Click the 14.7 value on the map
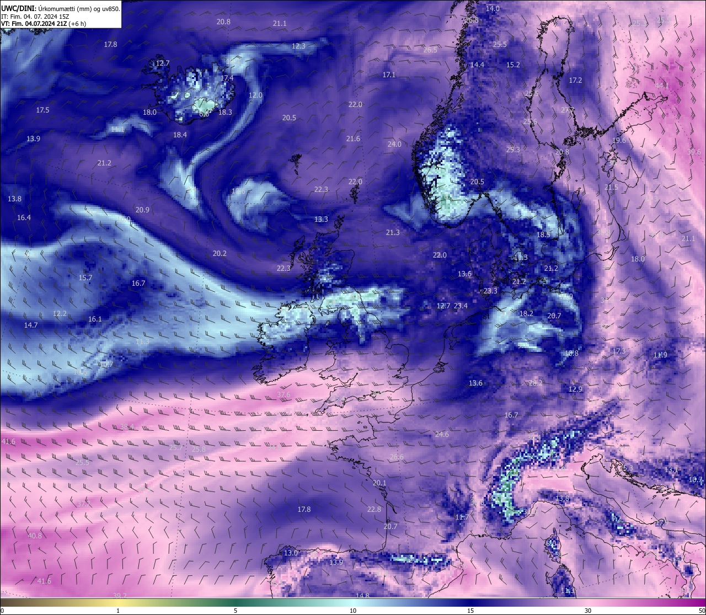The image size is (706, 615). [31, 325]
